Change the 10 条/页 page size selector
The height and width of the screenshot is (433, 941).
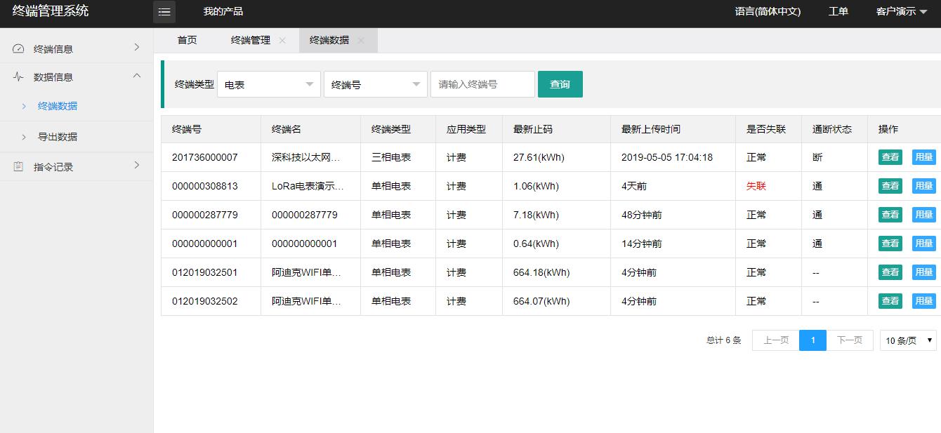click(908, 341)
